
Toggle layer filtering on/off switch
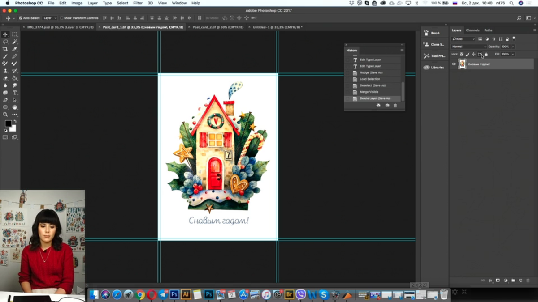coord(514,38)
